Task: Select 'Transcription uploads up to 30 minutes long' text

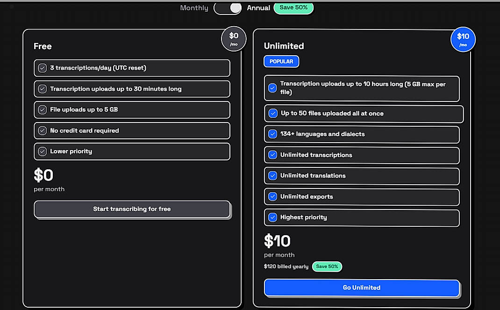Action: pos(116,89)
